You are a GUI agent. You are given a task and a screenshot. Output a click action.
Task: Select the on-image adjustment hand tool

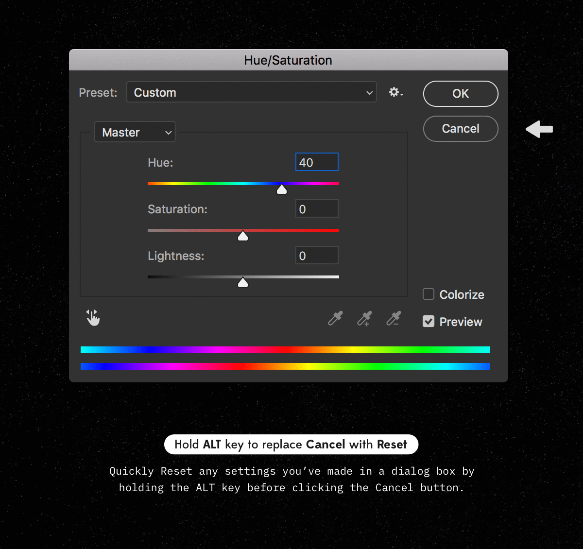pyautogui.click(x=93, y=318)
